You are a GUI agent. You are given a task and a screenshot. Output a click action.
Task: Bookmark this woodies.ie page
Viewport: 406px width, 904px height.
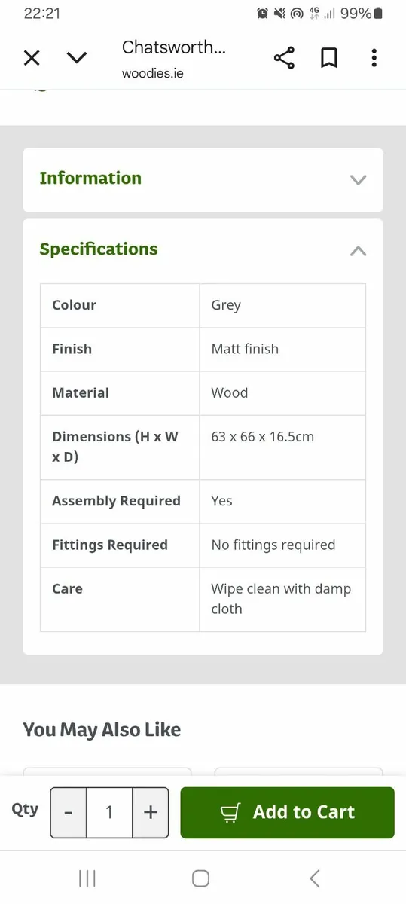pos(329,58)
